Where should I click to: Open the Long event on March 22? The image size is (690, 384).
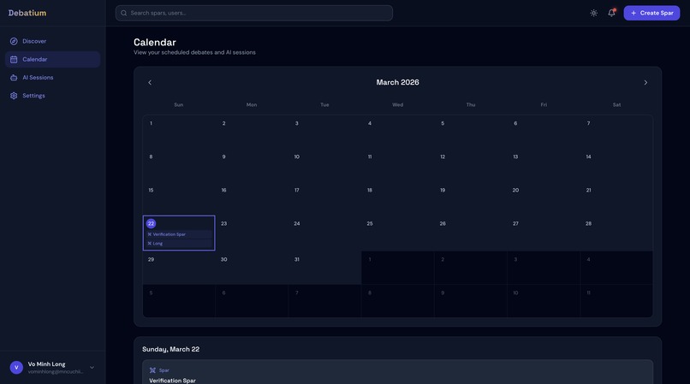[179, 243]
